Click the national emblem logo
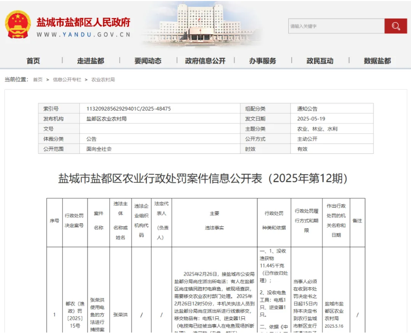The height and width of the screenshot is (333, 411). click(x=18, y=24)
